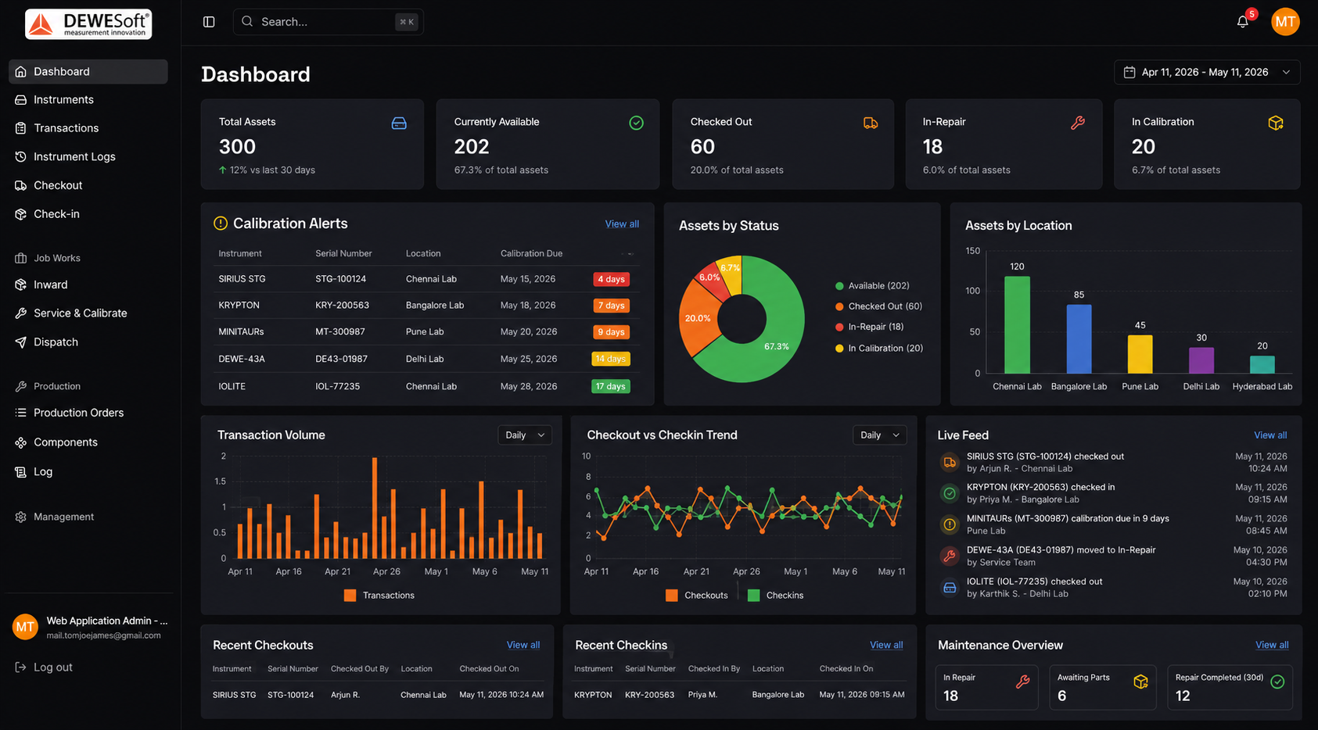Click the Log out button

[x=44, y=667]
